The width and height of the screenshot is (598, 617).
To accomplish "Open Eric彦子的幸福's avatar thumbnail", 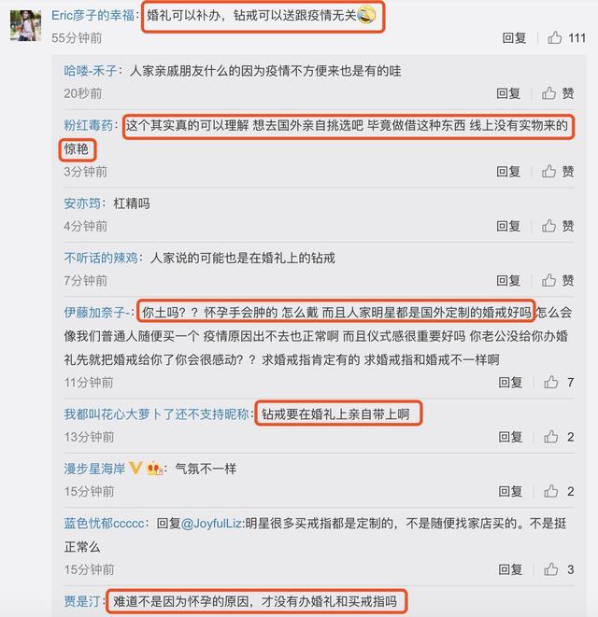I will point(25,26).
